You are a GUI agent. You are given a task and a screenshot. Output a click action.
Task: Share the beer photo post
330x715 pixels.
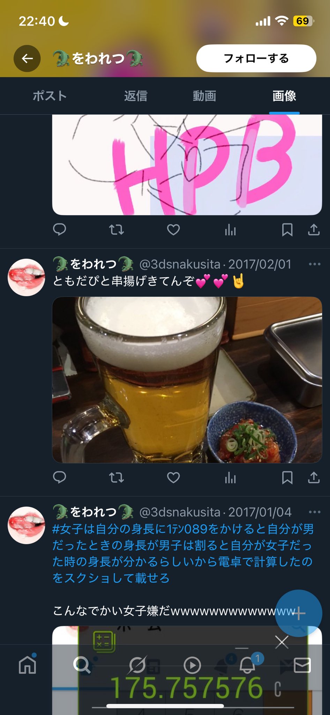coord(314,477)
